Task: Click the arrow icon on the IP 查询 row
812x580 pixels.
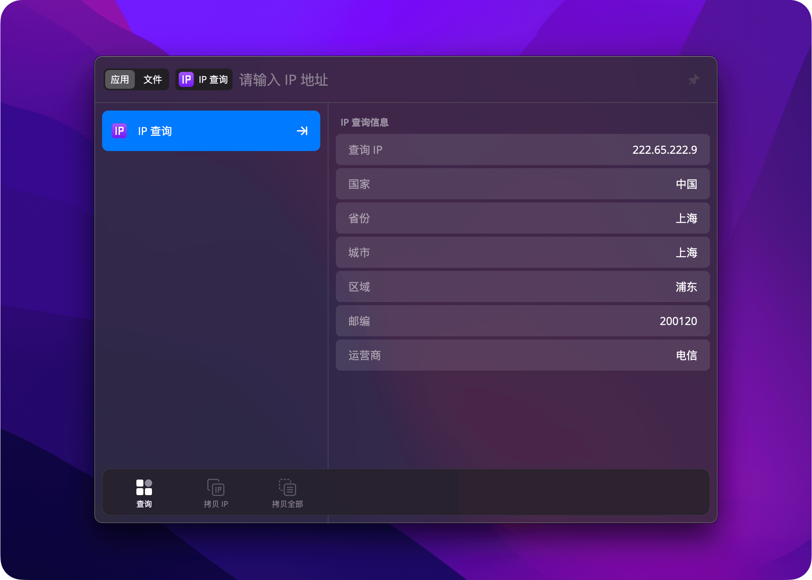Action: pyautogui.click(x=302, y=131)
